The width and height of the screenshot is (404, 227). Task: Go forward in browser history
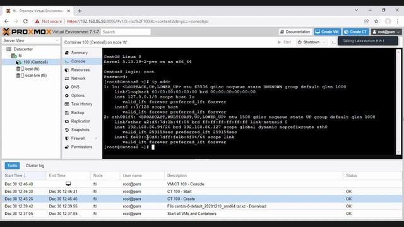pos(16,21)
